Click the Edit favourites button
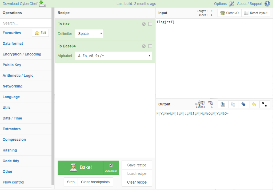This screenshot has height=190, width=273. 41,33
